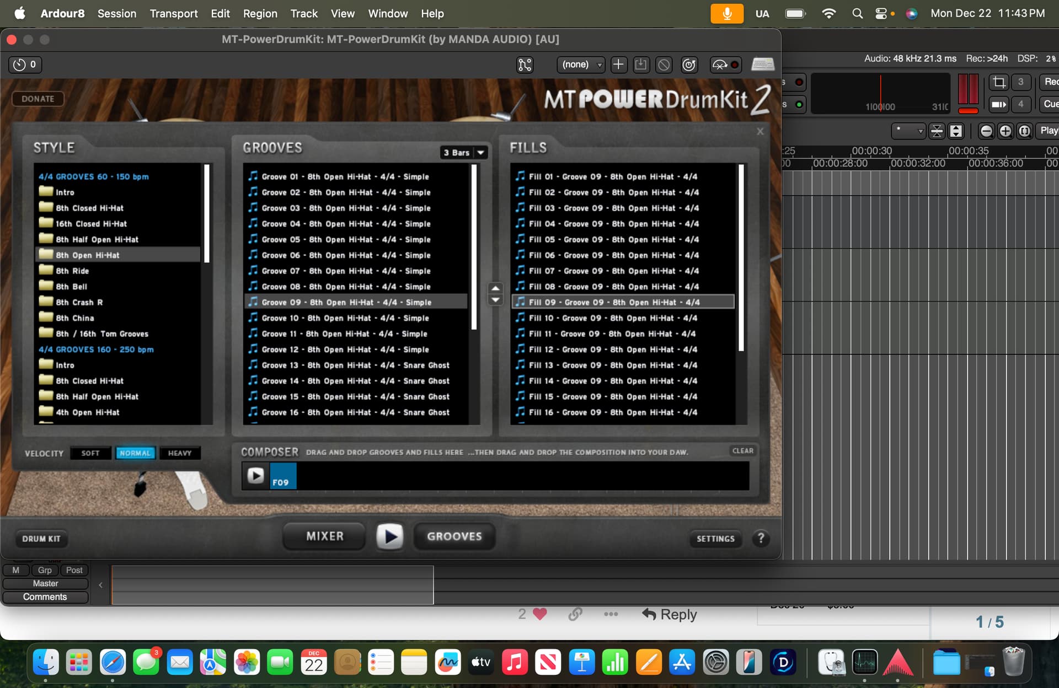Open the Transport menu

tap(173, 13)
